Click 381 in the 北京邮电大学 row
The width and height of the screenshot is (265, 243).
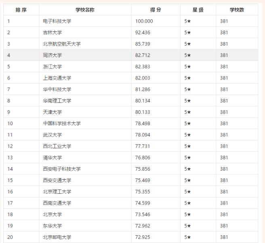pos(224,237)
